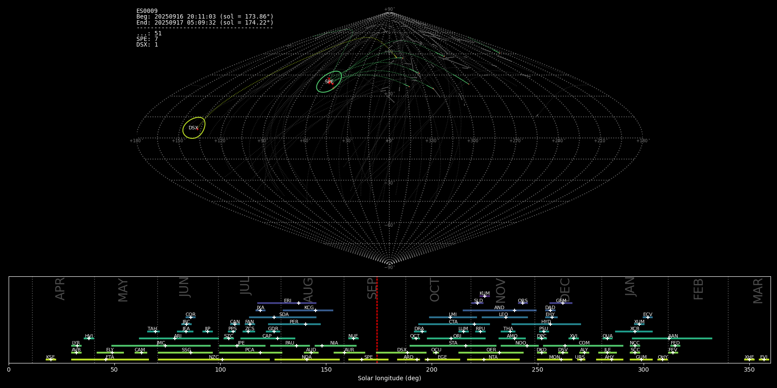777x388 pixels.
Task: Click the APR month label in timeline
Action: (60, 289)
